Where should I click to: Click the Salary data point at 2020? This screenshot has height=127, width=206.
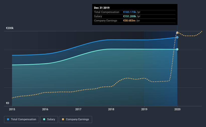[x=177, y=49]
